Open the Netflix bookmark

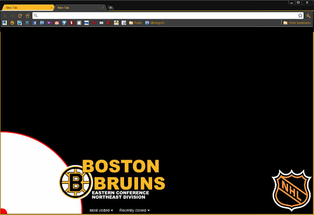[72, 23]
